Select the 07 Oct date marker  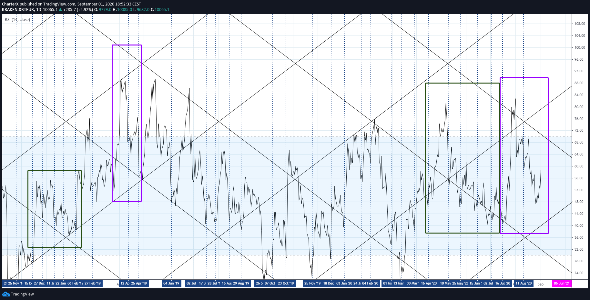(x=270, y=283)
